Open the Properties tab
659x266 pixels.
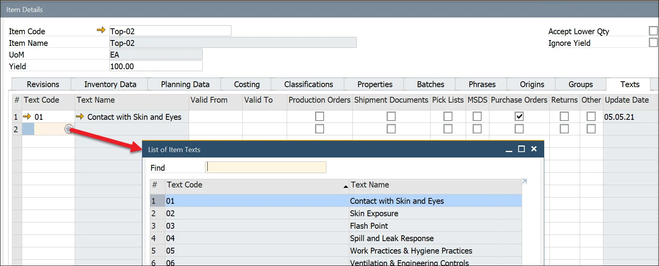click(374, 84)
